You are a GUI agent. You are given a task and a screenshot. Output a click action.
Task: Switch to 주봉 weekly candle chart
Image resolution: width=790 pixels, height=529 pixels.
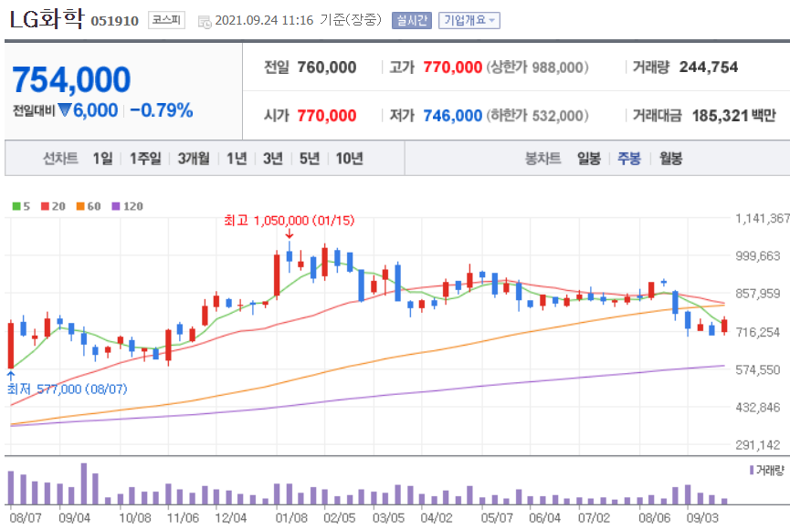point(629,159)
